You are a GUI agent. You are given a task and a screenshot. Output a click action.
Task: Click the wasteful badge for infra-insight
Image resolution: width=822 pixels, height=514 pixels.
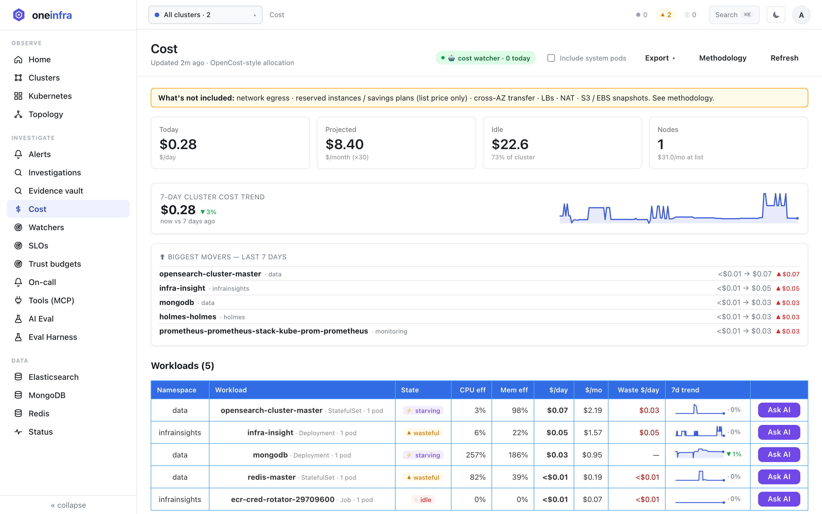423,433
